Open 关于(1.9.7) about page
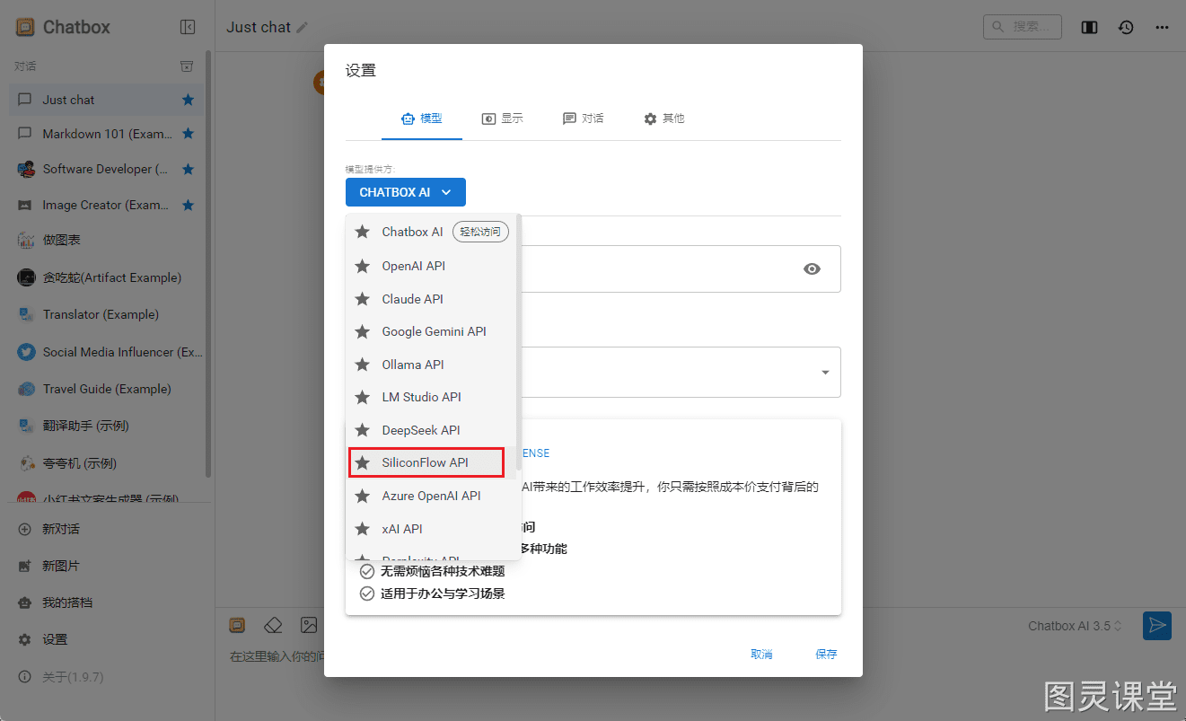The width and height of the screenshot is (1186, 721). 107,677
